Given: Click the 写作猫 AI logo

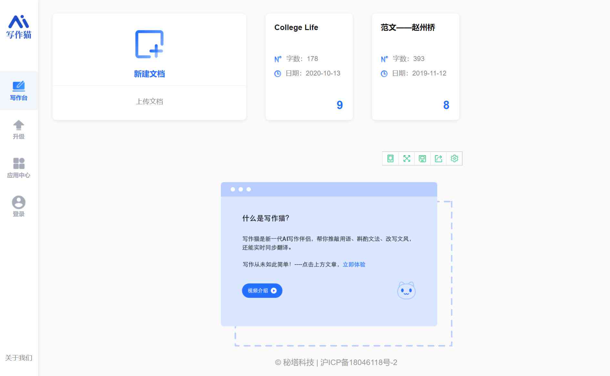Looking at the screenshot, I should point(19,27).
